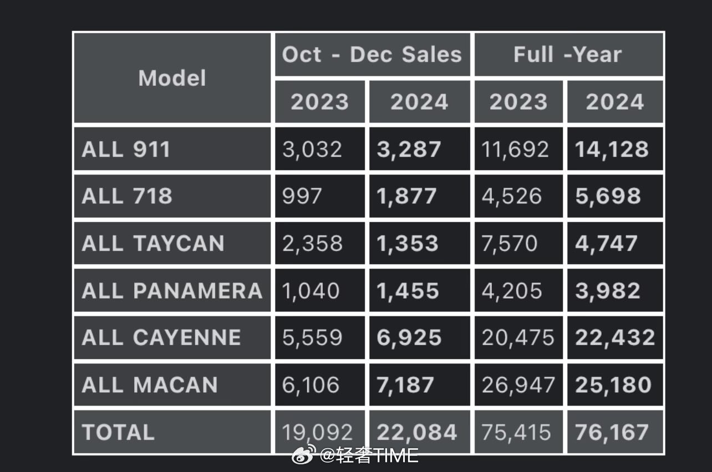Select the ALL TAYCAN row label
Screen dimensions: 712x472
pos(172,243)
